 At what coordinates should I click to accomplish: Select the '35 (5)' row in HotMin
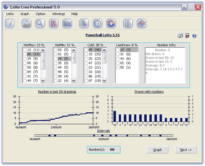62,63
